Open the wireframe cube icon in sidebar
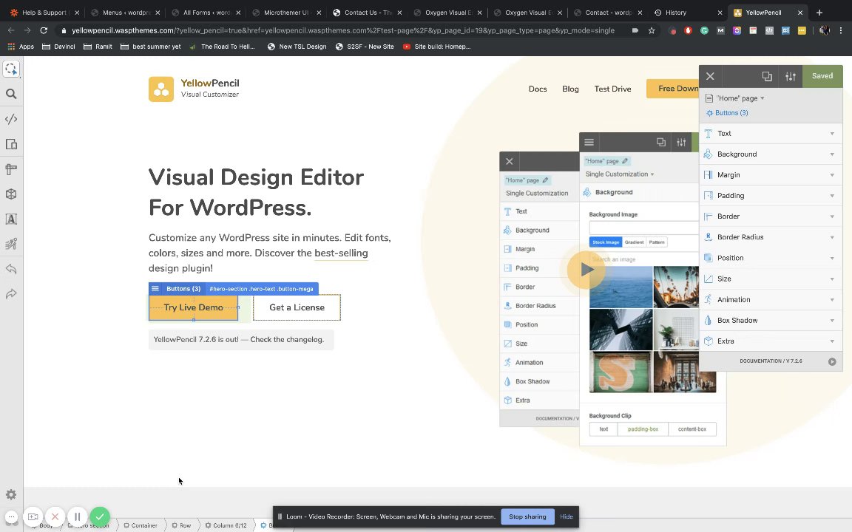The height and width of the screenshot is (532, 852). tap(11, 194)
